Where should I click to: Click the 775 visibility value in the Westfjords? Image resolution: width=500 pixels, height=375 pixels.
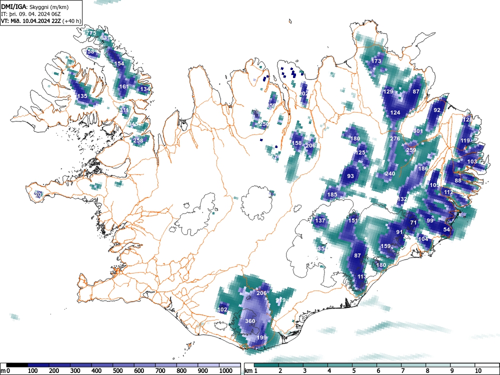[x=91, y=33]
